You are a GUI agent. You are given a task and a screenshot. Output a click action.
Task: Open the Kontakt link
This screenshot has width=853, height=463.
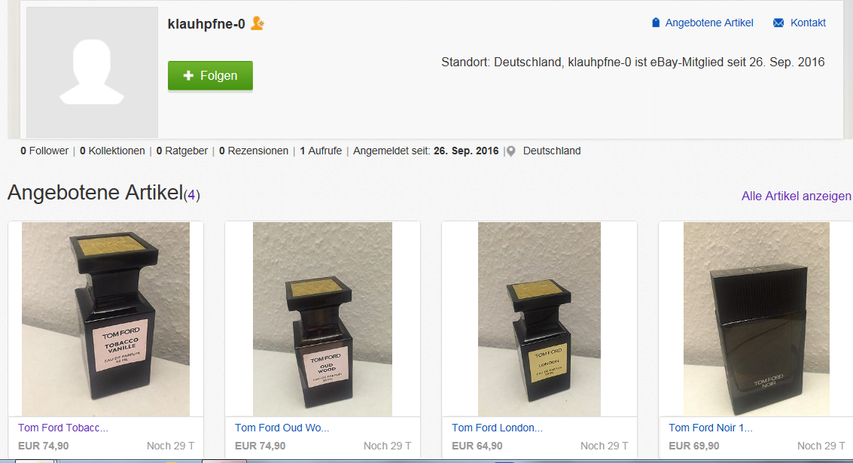(808, 23)
